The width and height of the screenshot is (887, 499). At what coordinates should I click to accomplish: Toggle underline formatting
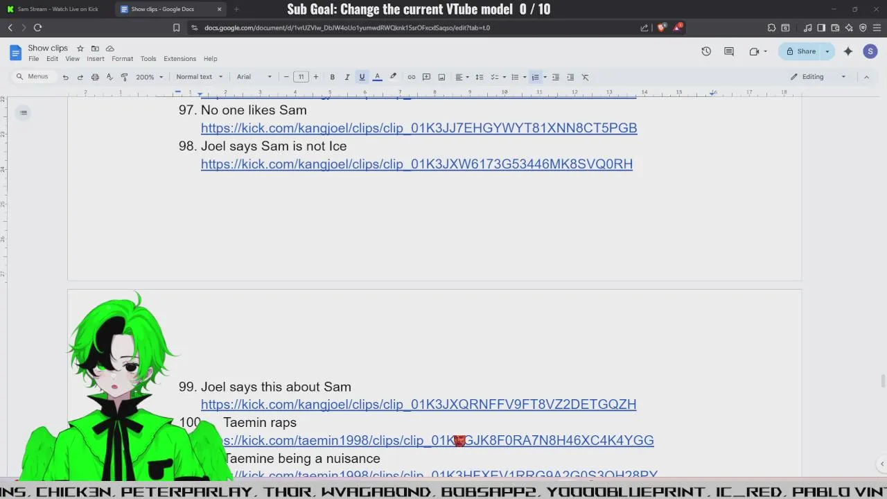(362, 77)
